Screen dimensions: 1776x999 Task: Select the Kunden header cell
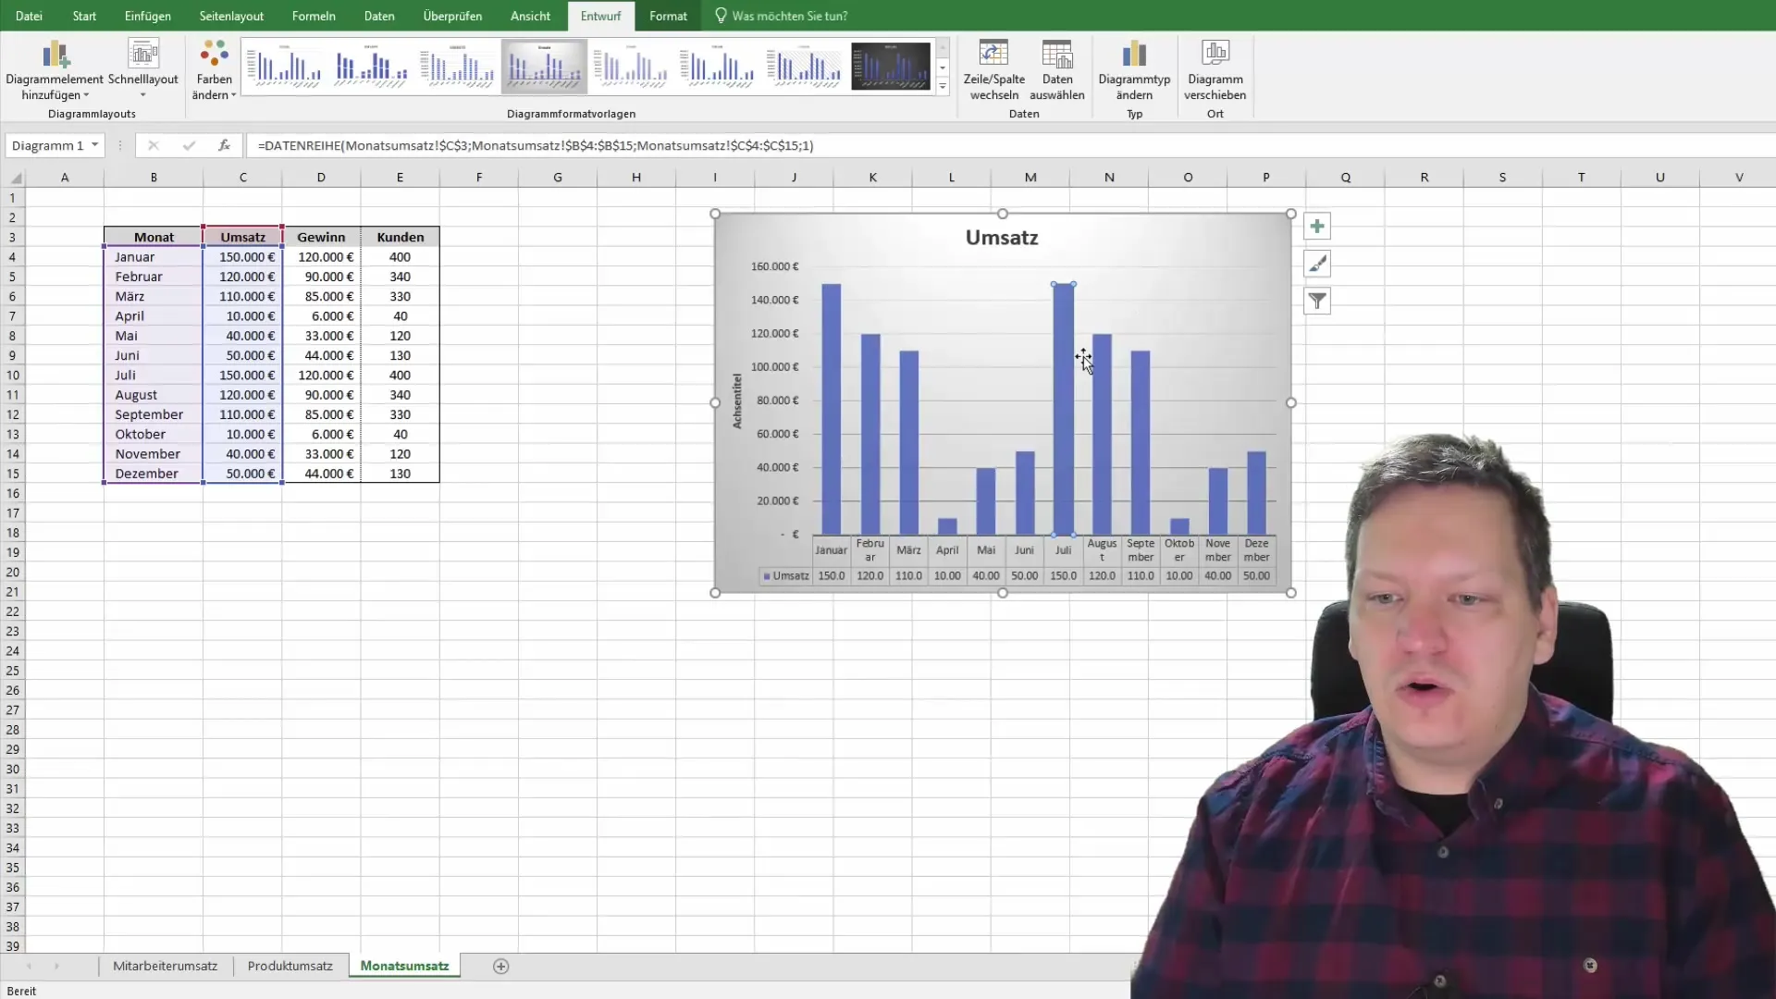coord(400,237)
